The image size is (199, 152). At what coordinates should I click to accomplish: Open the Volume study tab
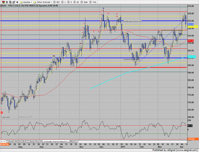point(10,142)
